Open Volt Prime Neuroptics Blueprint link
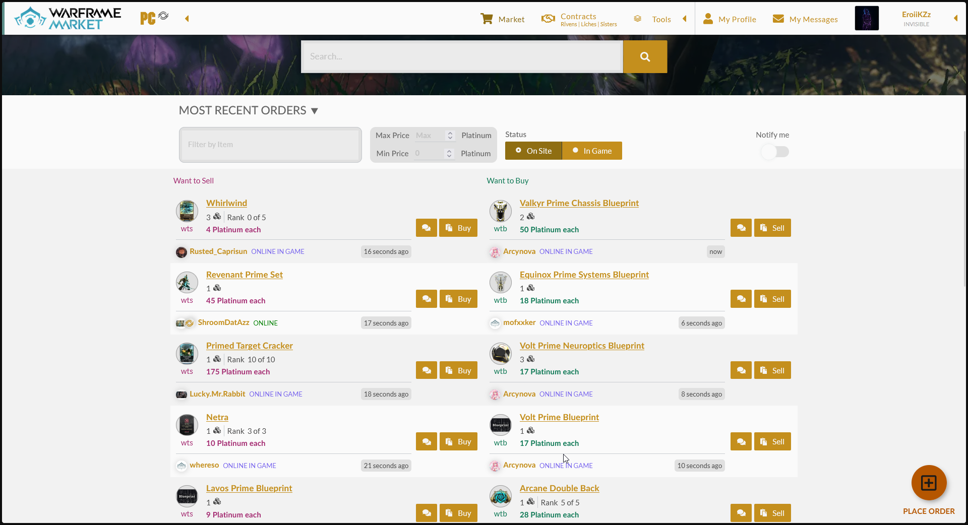The width and height of the screenshot is (968, 525). 582,346
